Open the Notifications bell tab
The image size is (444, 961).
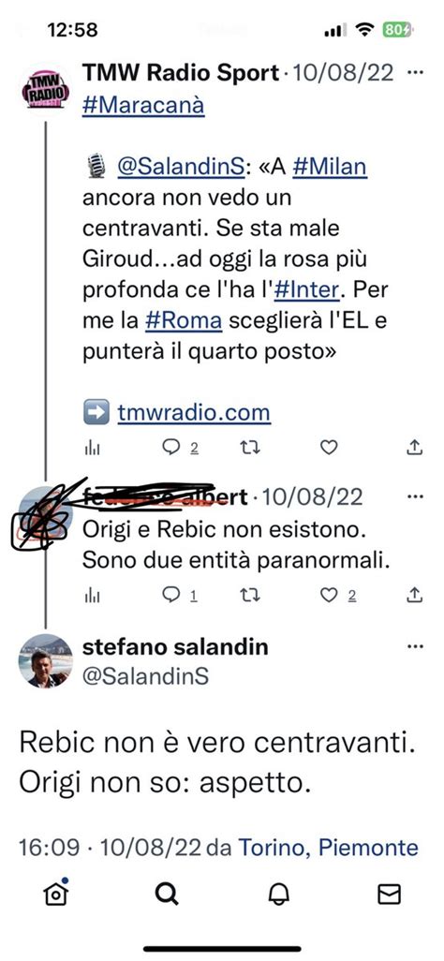[x=278, y=894]
